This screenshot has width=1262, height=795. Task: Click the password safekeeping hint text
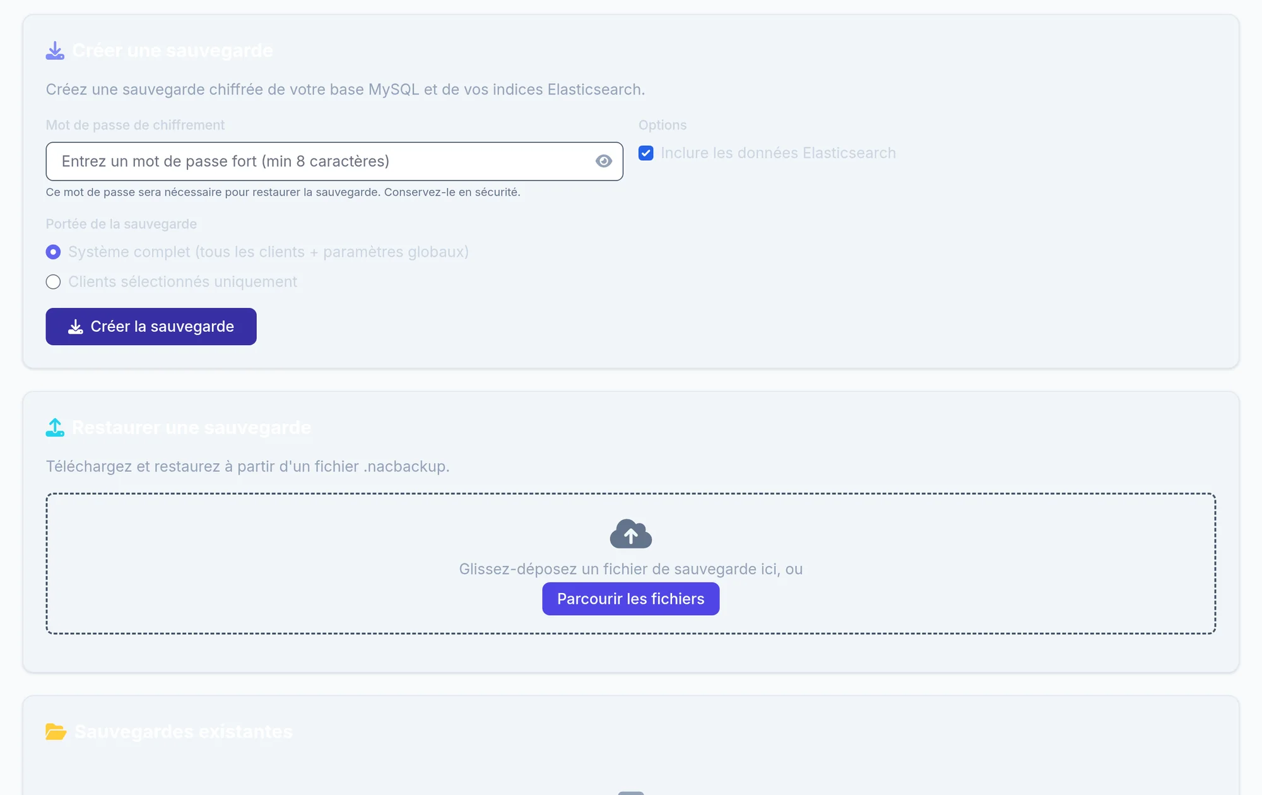coord(283,192)
